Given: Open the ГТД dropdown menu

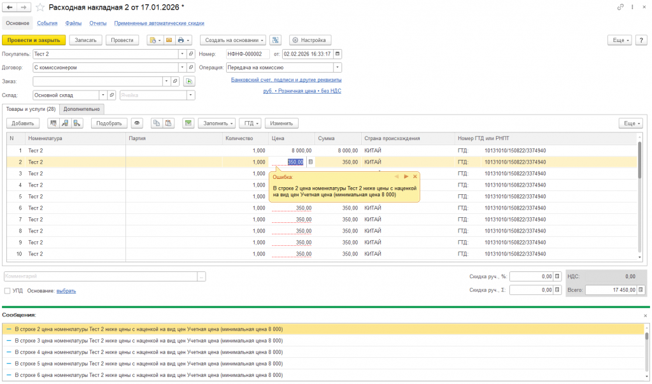Looking at the screenshot, I should (252, 123).
